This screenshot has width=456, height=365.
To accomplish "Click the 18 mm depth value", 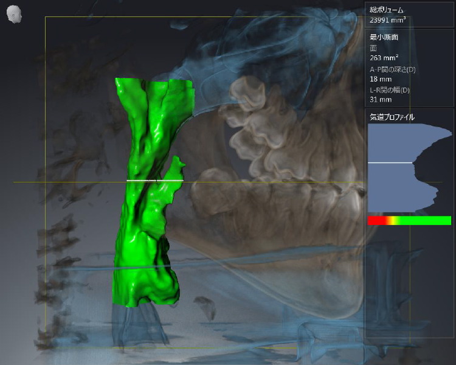I will [381, 79].
